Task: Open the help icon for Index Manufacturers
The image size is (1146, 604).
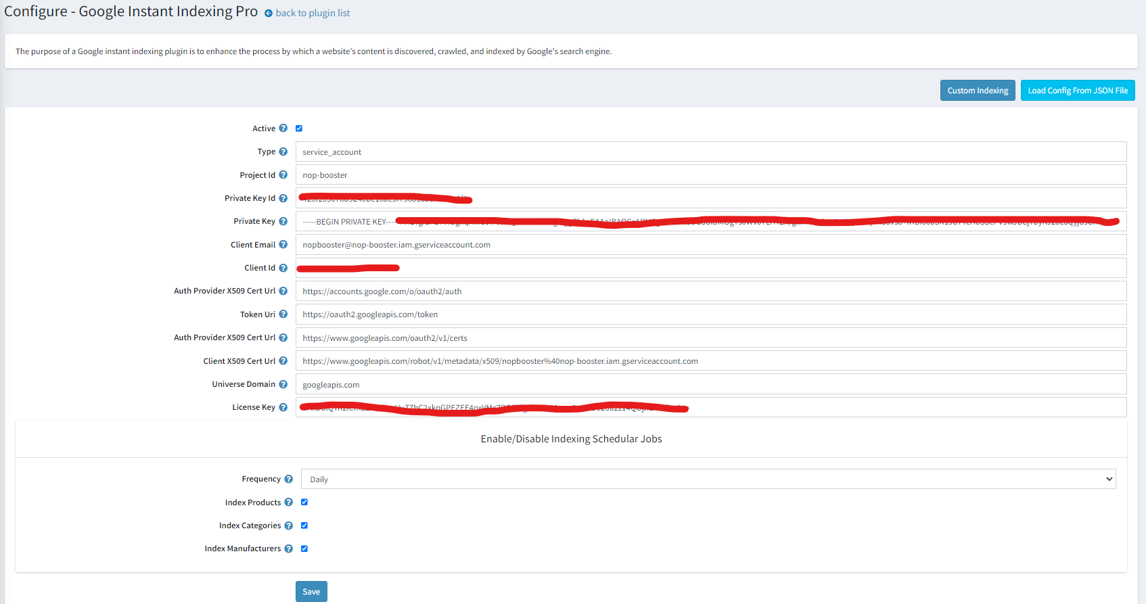Action: (288, 549)
